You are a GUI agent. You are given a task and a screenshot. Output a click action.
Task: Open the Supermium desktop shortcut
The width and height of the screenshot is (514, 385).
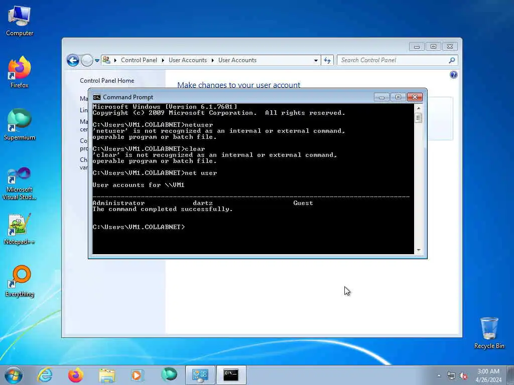(20, 124)
